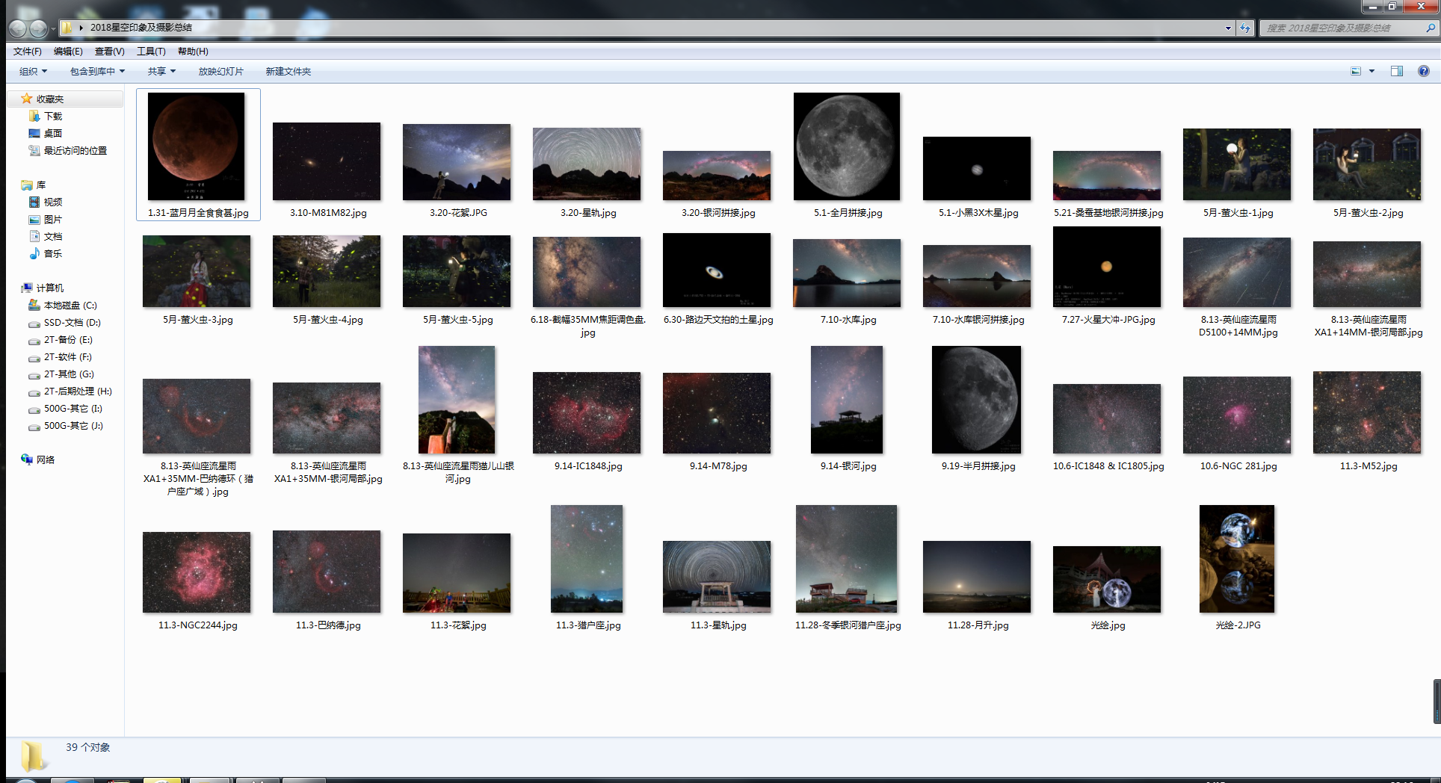The height and width of the screenshot is (783, 1441).
Task: Click the Back navigation arrow button
Action: pyautogui.click(x=18, y=28)
